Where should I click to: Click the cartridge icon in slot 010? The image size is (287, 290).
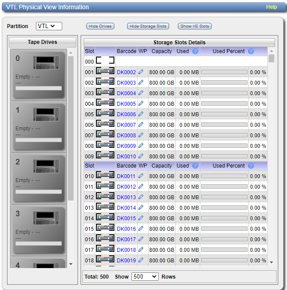(105, 175)
